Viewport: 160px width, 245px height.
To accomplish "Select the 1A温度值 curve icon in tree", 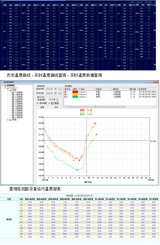I will tap(13, 93).
